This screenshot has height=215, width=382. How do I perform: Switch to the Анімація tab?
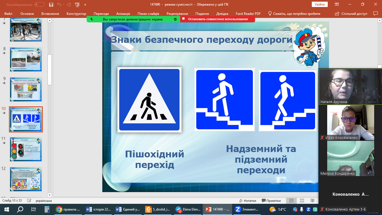click(123, 14)
